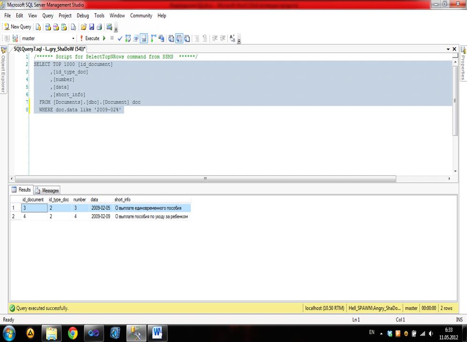Select the short_info cell in row 2
The image size is (467, 342).
[151, 216]
